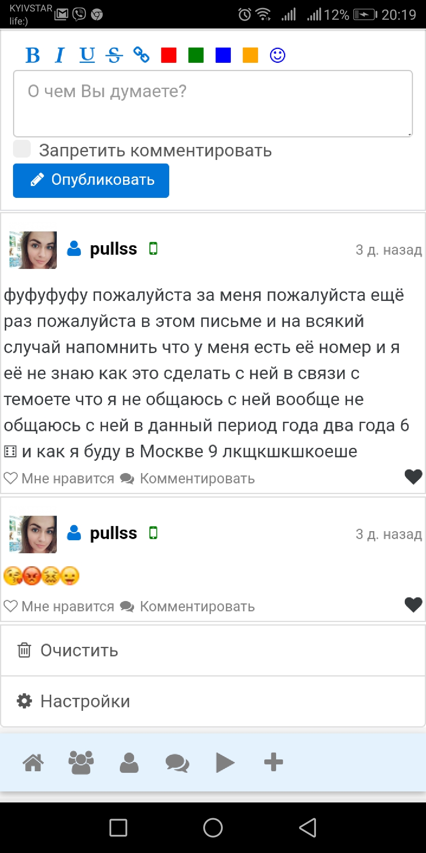426x853 pixels.
Task: Tap the black heart on first post
Action: tap(413, 477)
